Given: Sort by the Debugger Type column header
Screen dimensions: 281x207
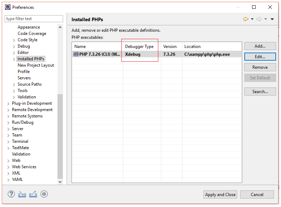Looking at the screenshot, I should (142, 47).
